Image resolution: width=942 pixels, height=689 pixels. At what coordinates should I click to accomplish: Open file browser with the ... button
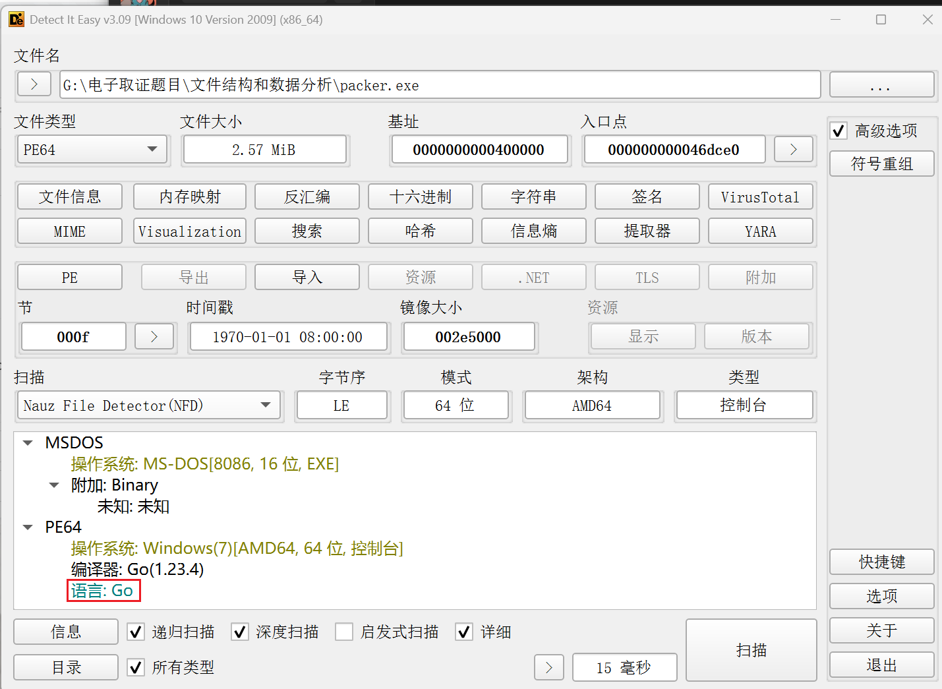point(881,85)
